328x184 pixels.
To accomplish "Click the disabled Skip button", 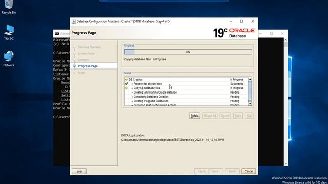I will (x=249, y=116).
